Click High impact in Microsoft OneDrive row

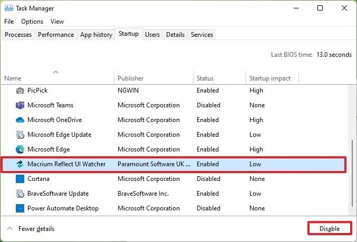[256, 120]
